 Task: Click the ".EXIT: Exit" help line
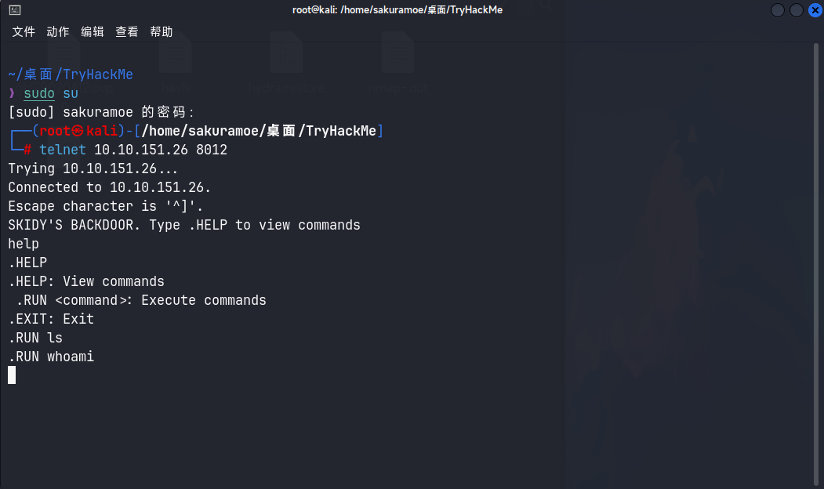click(51, 319)
